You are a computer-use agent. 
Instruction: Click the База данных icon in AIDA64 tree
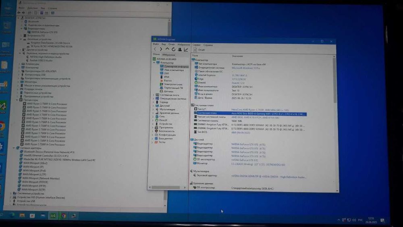(x=156, y=138)
